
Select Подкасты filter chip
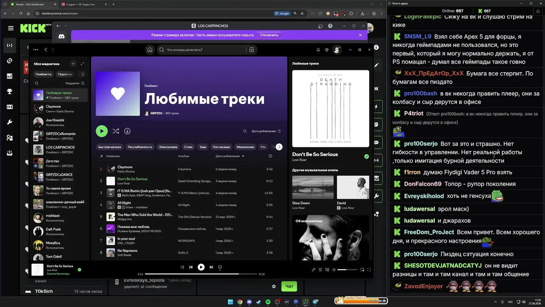65,74
